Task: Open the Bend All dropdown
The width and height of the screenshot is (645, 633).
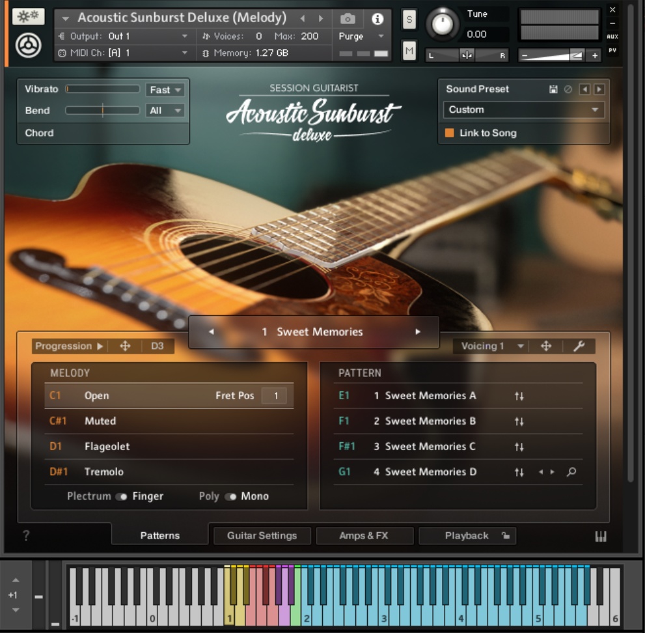Action: (x=165, y=110)
